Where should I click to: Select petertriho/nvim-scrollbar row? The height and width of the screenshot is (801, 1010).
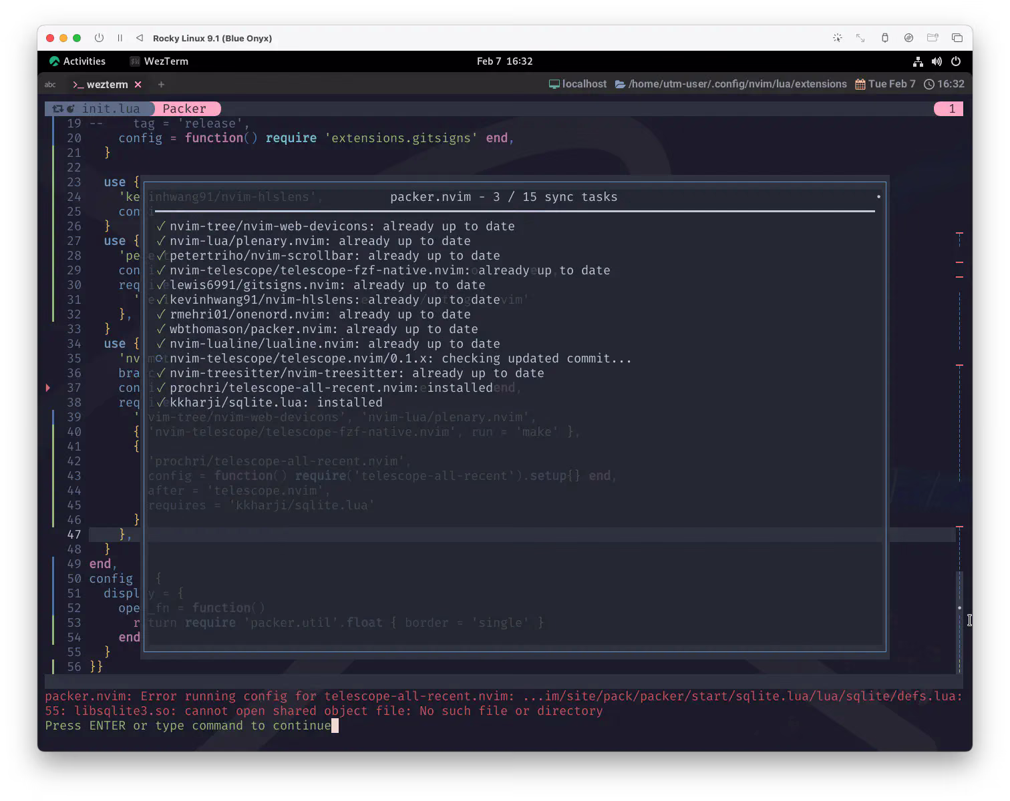click(328, 256)
